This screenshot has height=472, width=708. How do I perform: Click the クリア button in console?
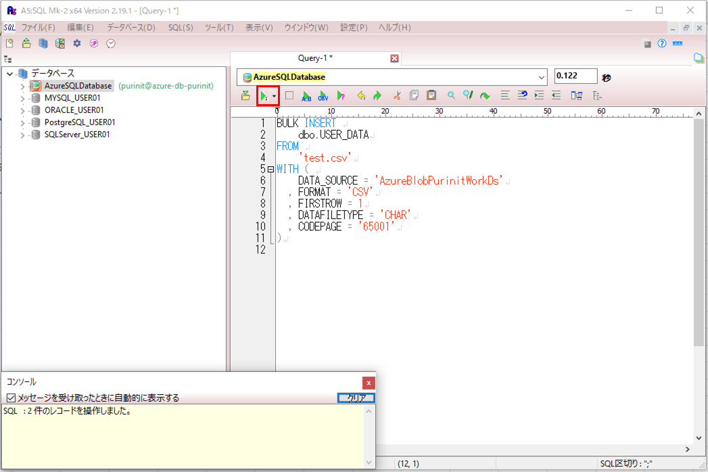356,398
